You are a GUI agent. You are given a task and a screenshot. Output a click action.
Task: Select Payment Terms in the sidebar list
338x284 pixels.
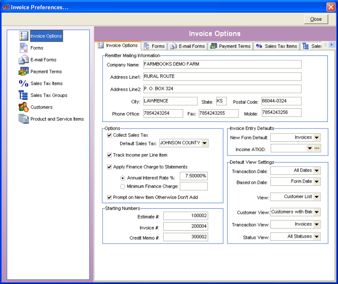(46, 72)
